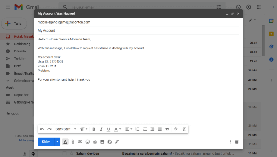Click the inbox list scrollbar
Image resolution: width=277 pixels, height=157 pixels.
click(x=263, y=41)
